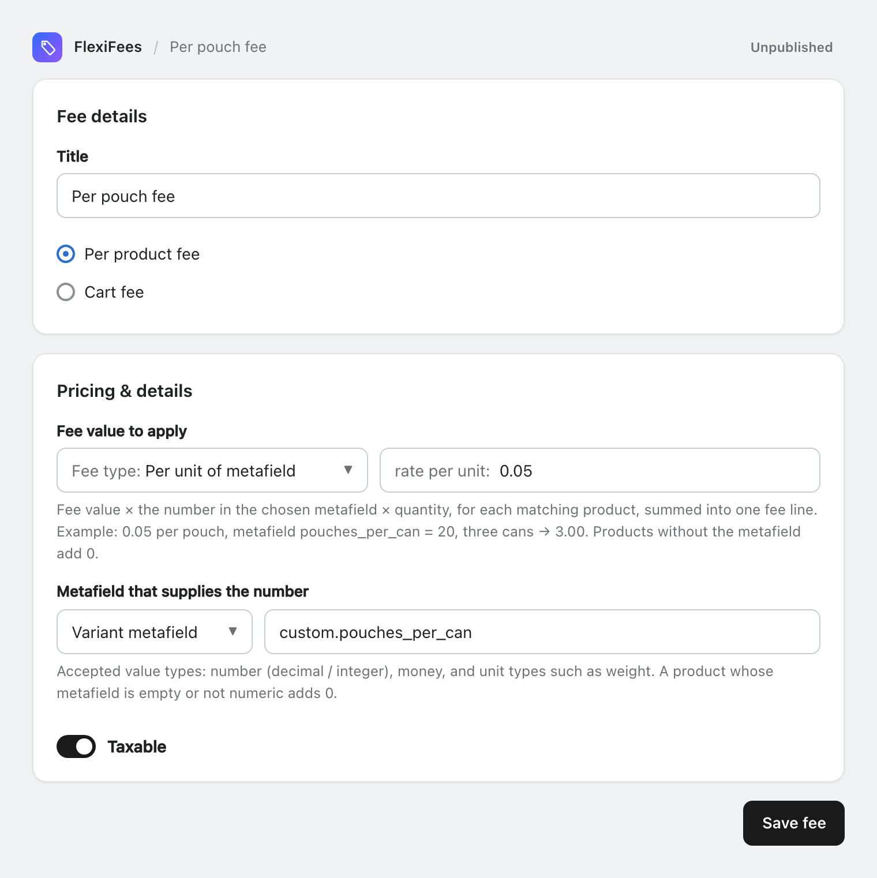Open the Fee type dropdown
Image resolution: width=877 pixels, height=878 pixels.
212,470
